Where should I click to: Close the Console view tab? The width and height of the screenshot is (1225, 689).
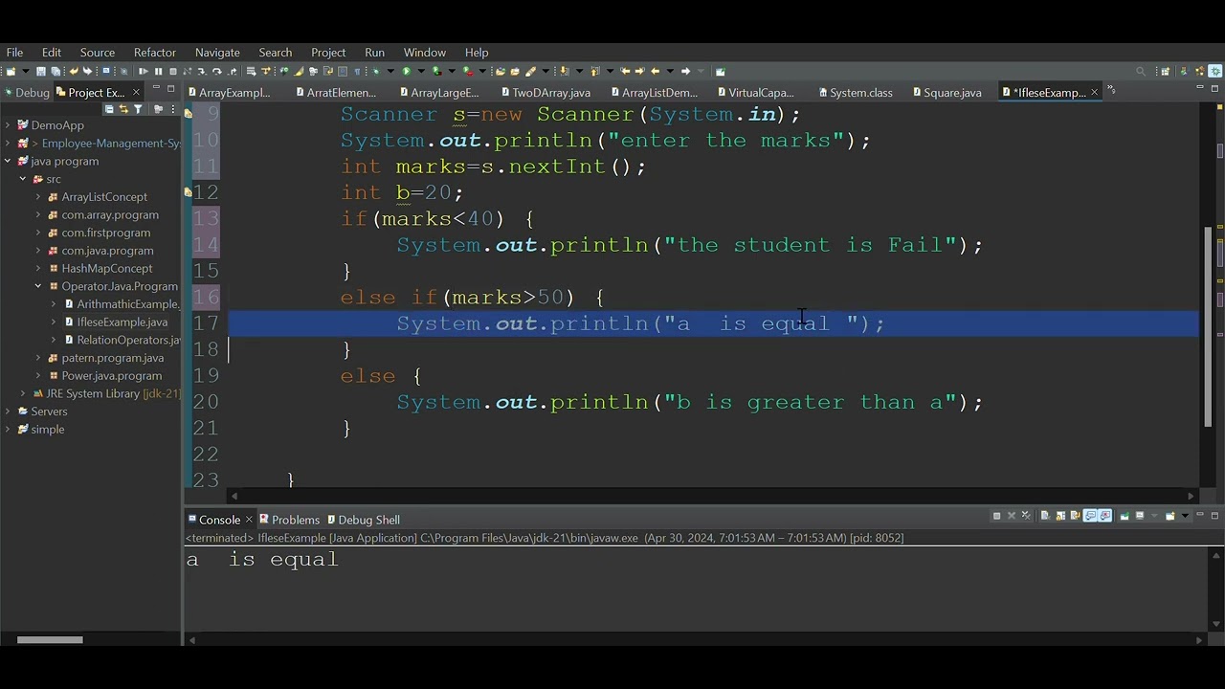pyautogui.click(x=249, y=520)
